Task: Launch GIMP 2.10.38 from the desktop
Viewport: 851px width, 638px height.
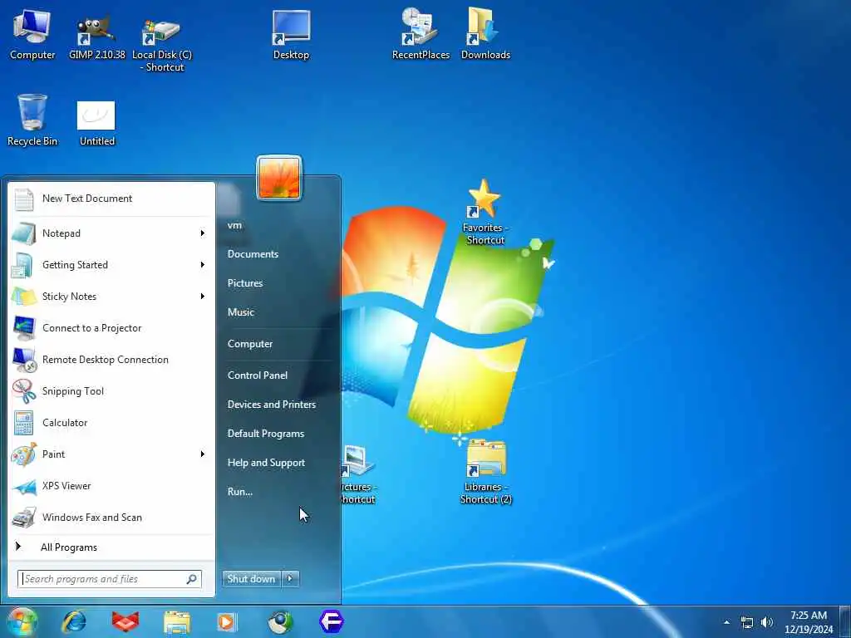Action: (96, 34)
